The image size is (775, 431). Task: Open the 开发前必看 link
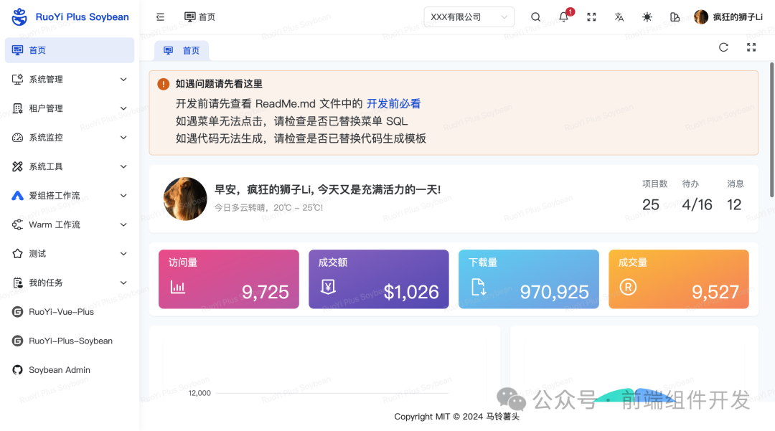tap(393, 103)
